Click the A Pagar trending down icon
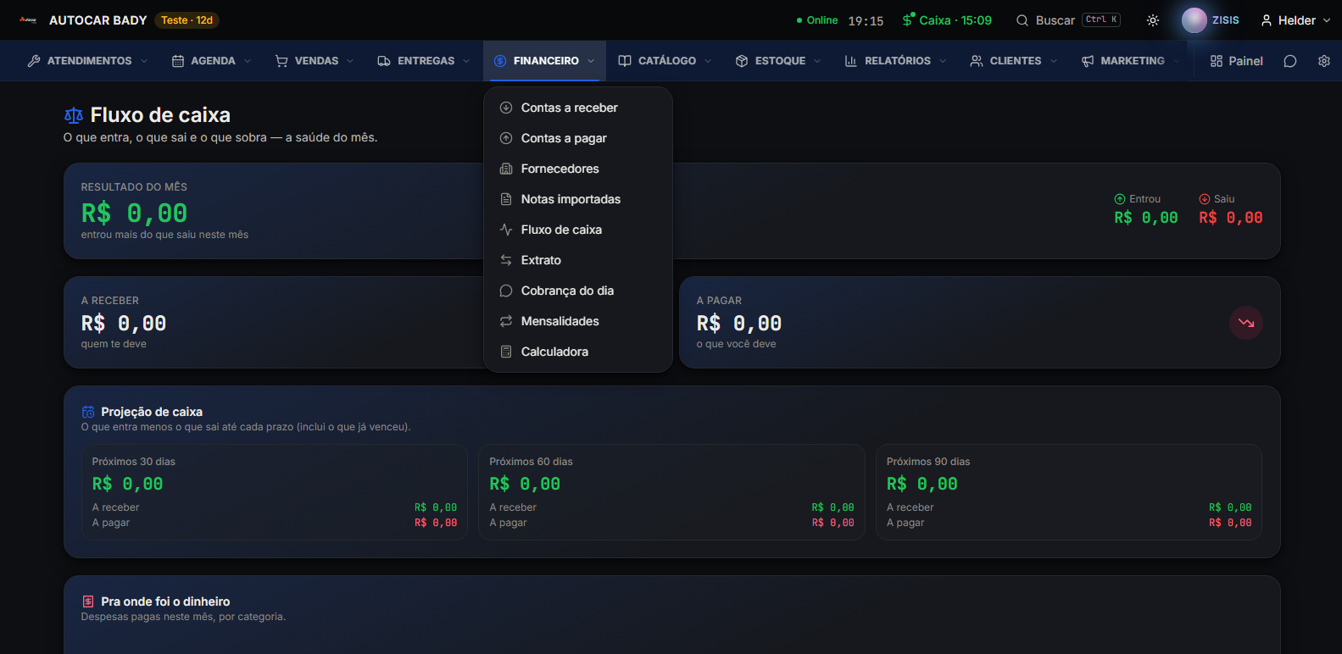The image size is (1342, 654). tap(1246, 323)
